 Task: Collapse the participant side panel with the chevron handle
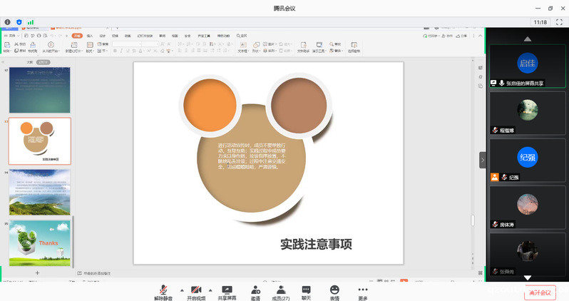tap(482, 161)
